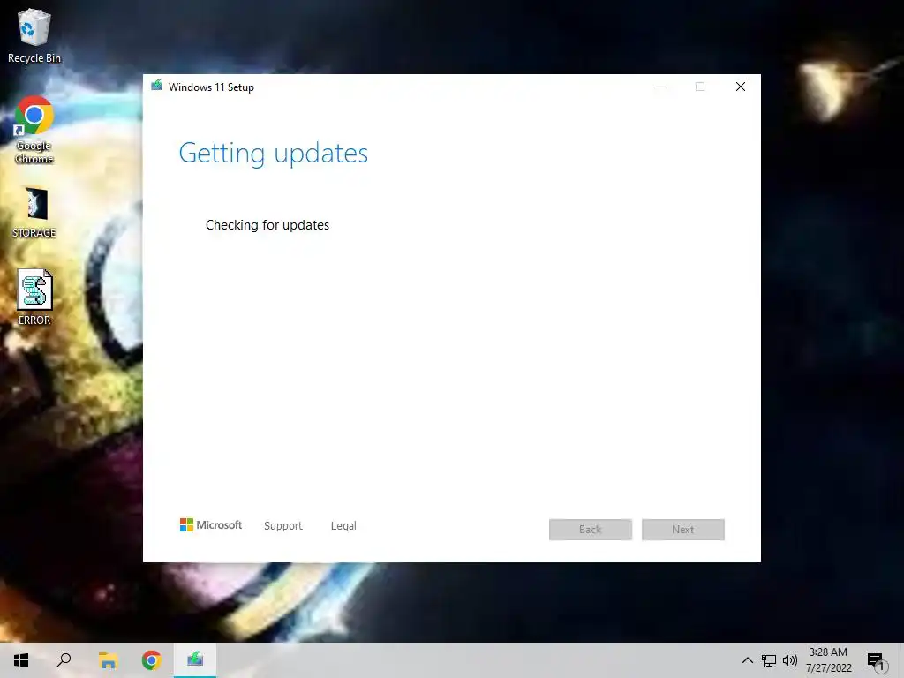Viewport: 904px width, 678px height.
Task: Launch Chrome from the taskbar
Action: (x=152, y=660)
